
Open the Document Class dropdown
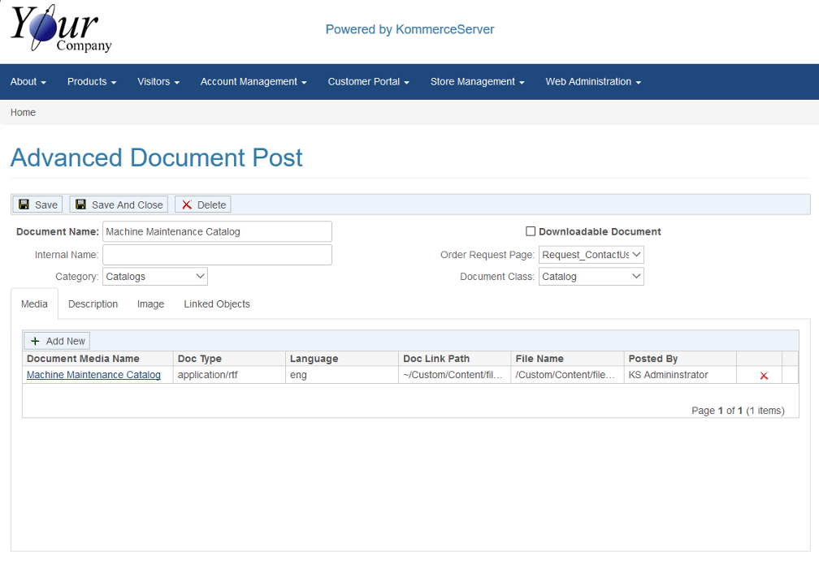(591, 277)
